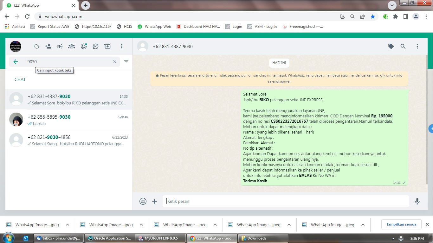Click Tampilkan semua in the downloads bar

click(401, 224)
